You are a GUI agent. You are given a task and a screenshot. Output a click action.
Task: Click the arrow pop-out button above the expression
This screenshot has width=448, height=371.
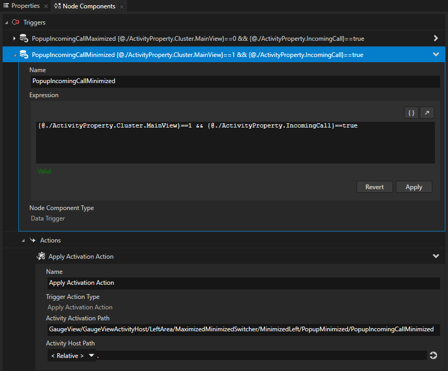pyautogui.click(x=427, y=112)
